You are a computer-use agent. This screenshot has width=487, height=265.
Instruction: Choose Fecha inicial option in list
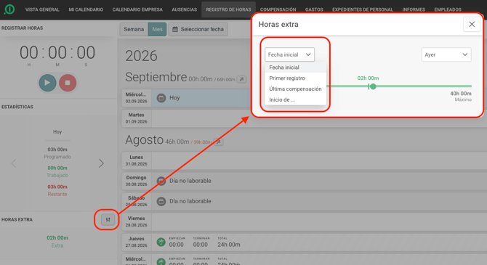[295, 68]
